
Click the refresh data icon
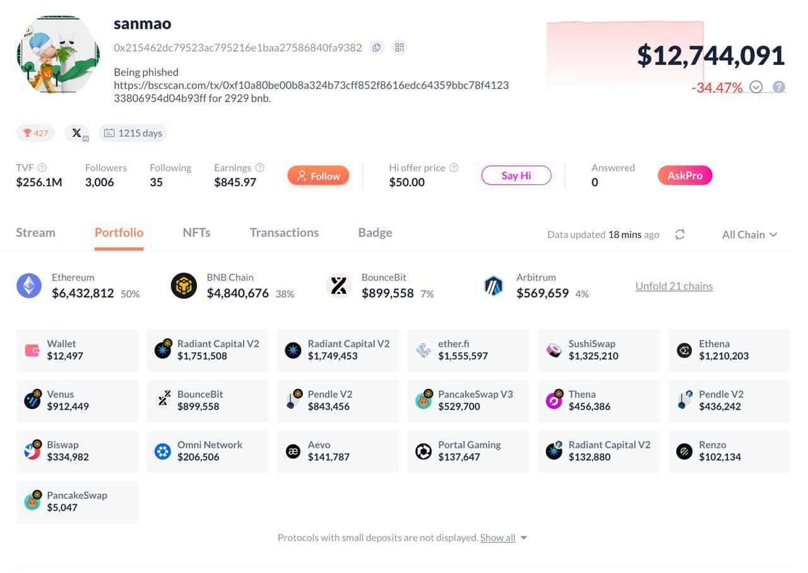click(x=680, y=235)
